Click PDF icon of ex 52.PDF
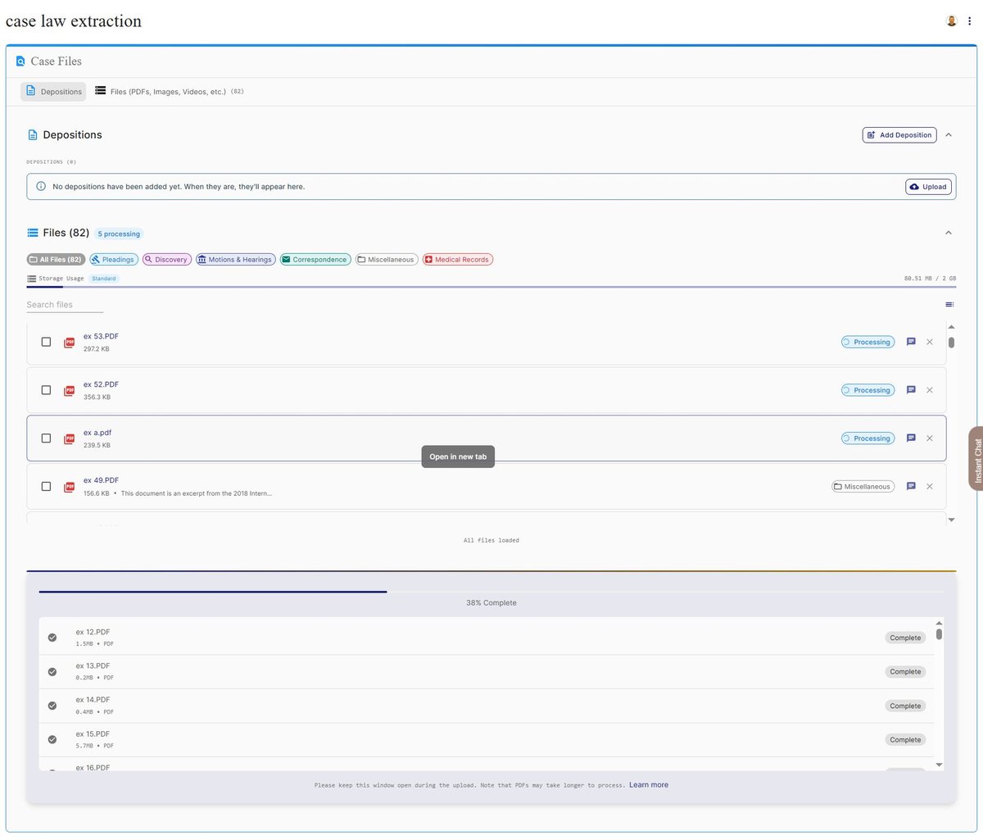The image size is (983, 840). coord(70,391)
